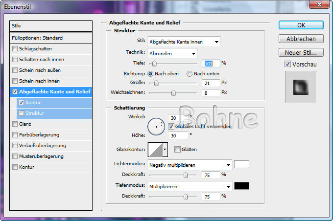Image resolution: width=333 pixels, height=221 pixels.
Task: Click the Neuer Stil... button
Action: 301,52
